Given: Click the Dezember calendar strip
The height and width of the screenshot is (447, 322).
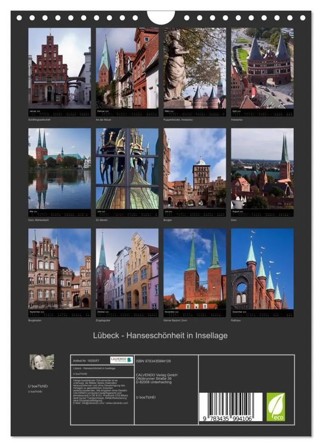Looking at the screenshot, I should pos(262,313).
